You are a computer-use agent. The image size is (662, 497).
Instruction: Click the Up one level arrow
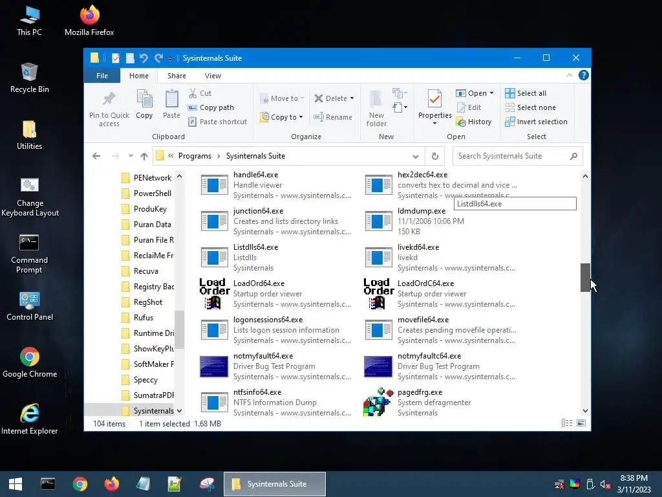click(144, 156)
